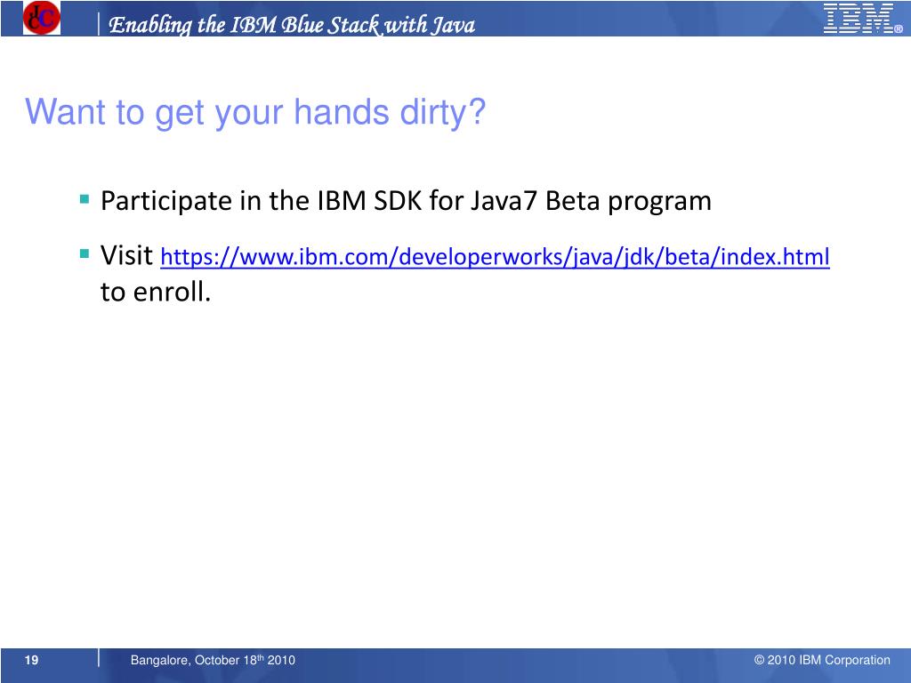Click the teal bullet beside 'Visit'
Screen dimensions: 911x683
(x=85, y=253)
